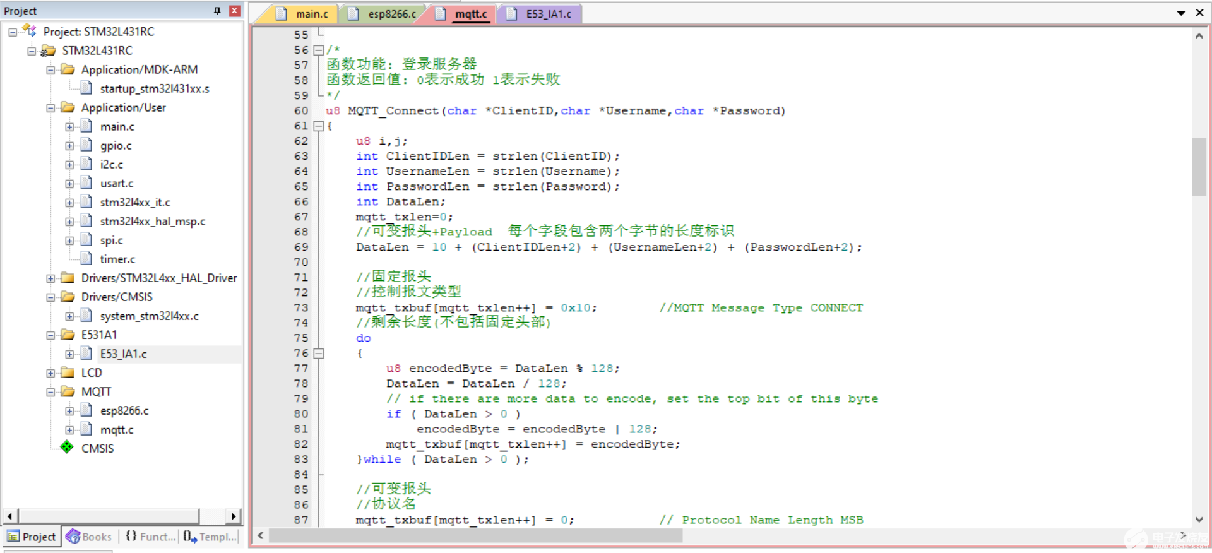Close the active editor tab with X
Viewport: 1212px width, 553px height.
click(x=1199, y=13)
